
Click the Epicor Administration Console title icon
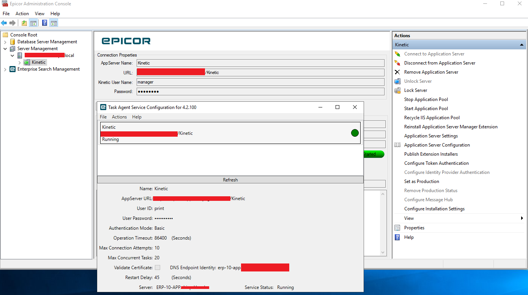point(5,4)
